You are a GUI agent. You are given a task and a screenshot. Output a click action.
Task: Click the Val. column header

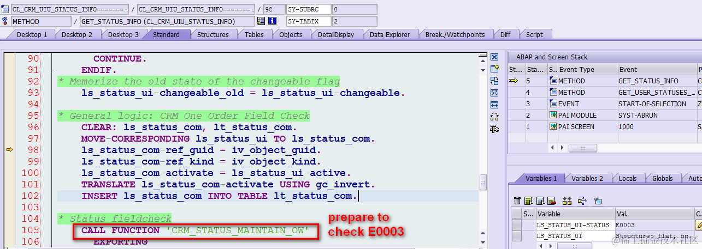(654, 214)
